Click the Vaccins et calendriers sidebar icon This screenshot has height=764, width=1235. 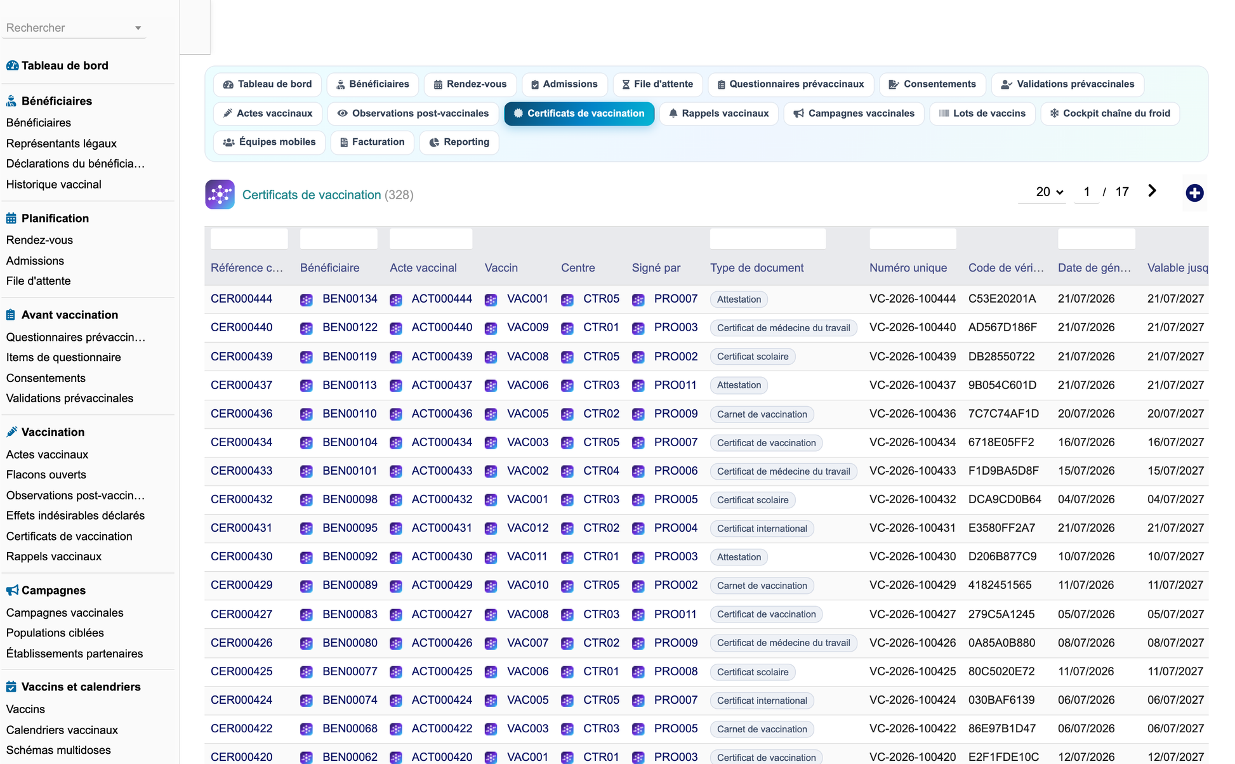click(11, 687)
